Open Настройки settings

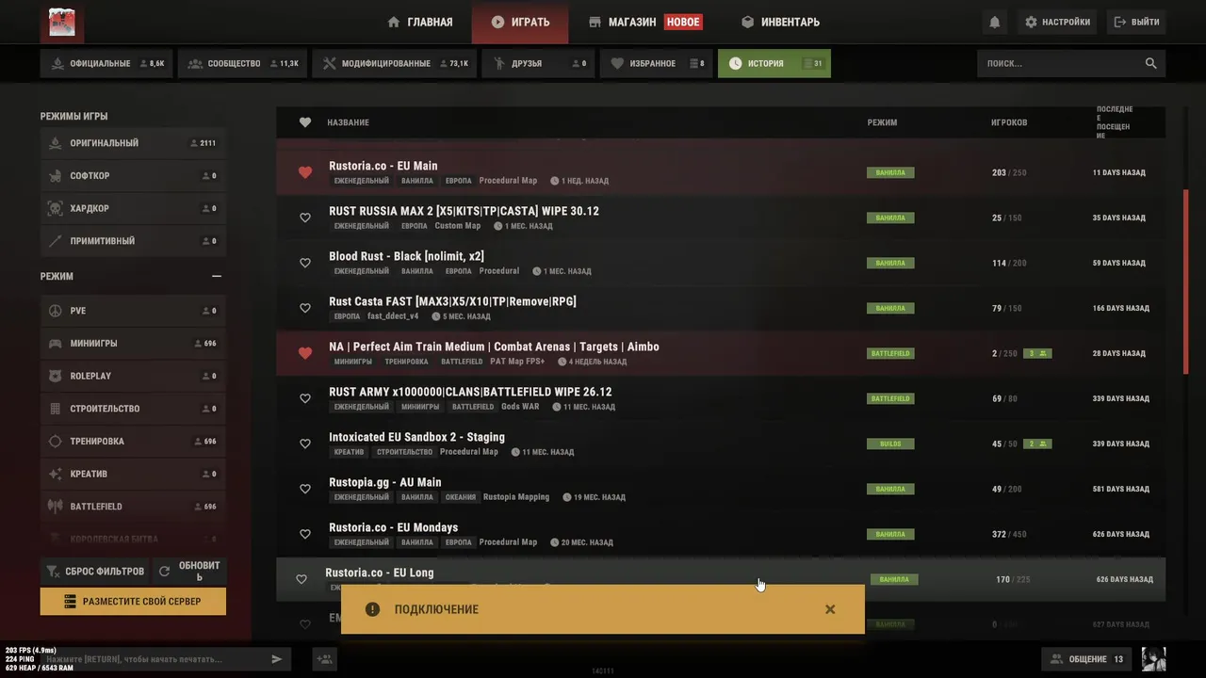pyautogui.click(x=1056, y=22)
